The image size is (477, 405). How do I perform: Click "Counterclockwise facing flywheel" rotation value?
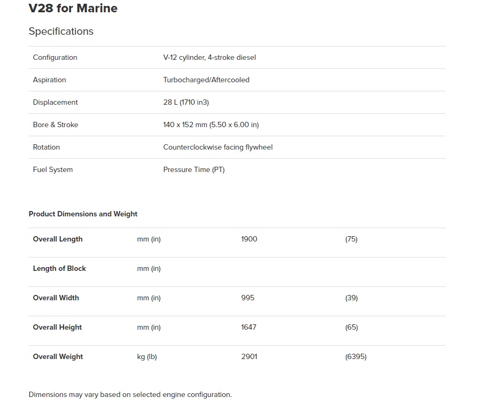point(218,147)
